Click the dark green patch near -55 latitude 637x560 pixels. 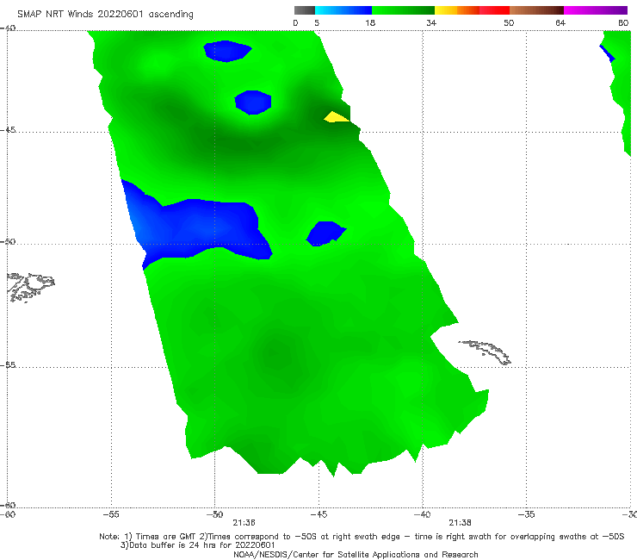(282, 358)
